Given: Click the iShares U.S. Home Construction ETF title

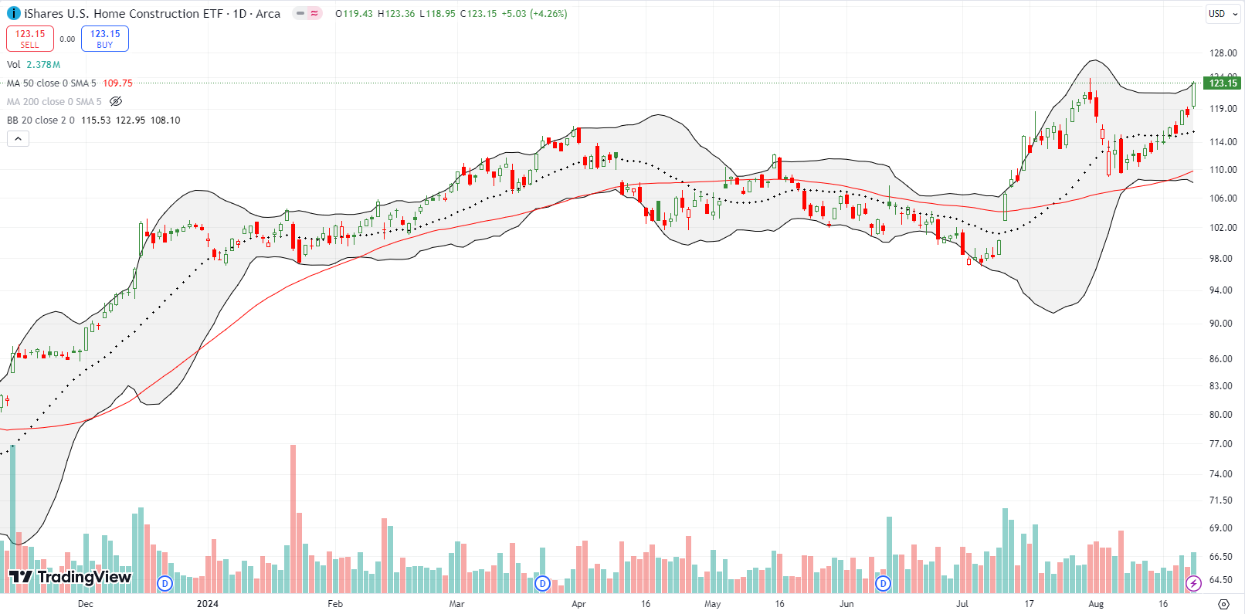Looking at the screenshot, I should [124, 13].
